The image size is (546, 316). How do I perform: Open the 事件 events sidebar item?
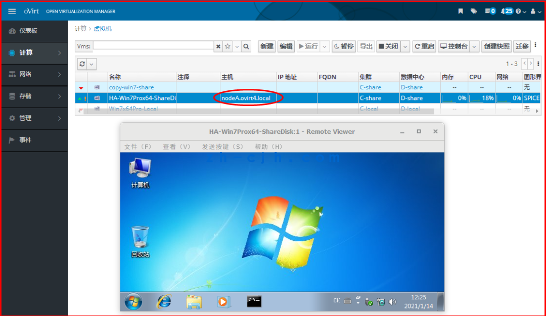click(x=34, y=140)
